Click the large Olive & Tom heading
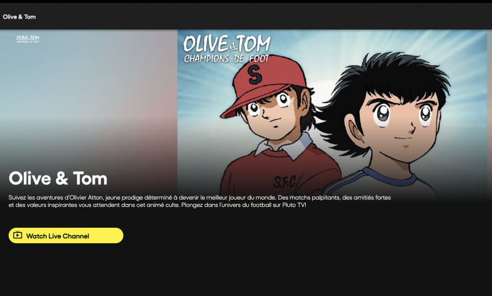The height and width of the screenshot is (296, 492). (58, 179)
